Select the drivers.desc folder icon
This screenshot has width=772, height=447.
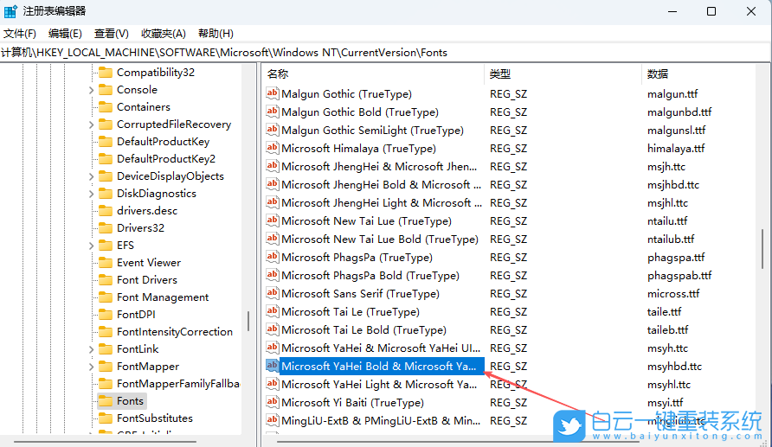pyautogui.click(x=106, y=211)
